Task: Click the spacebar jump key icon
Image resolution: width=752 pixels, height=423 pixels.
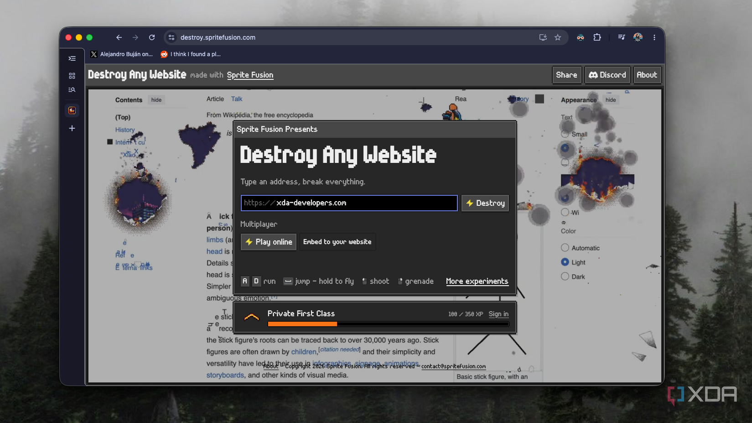Action: click(288, 282)
